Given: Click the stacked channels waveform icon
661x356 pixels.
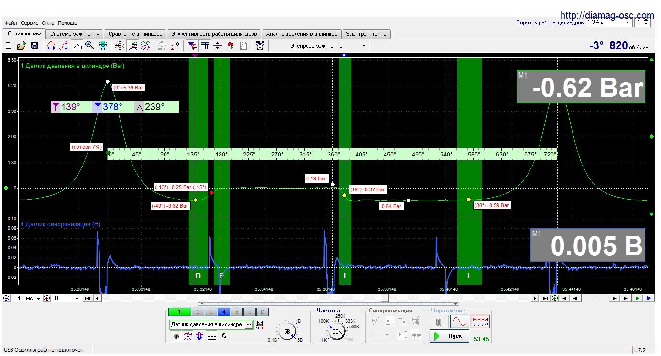Looking at the screenshot, I should point(133,46).
